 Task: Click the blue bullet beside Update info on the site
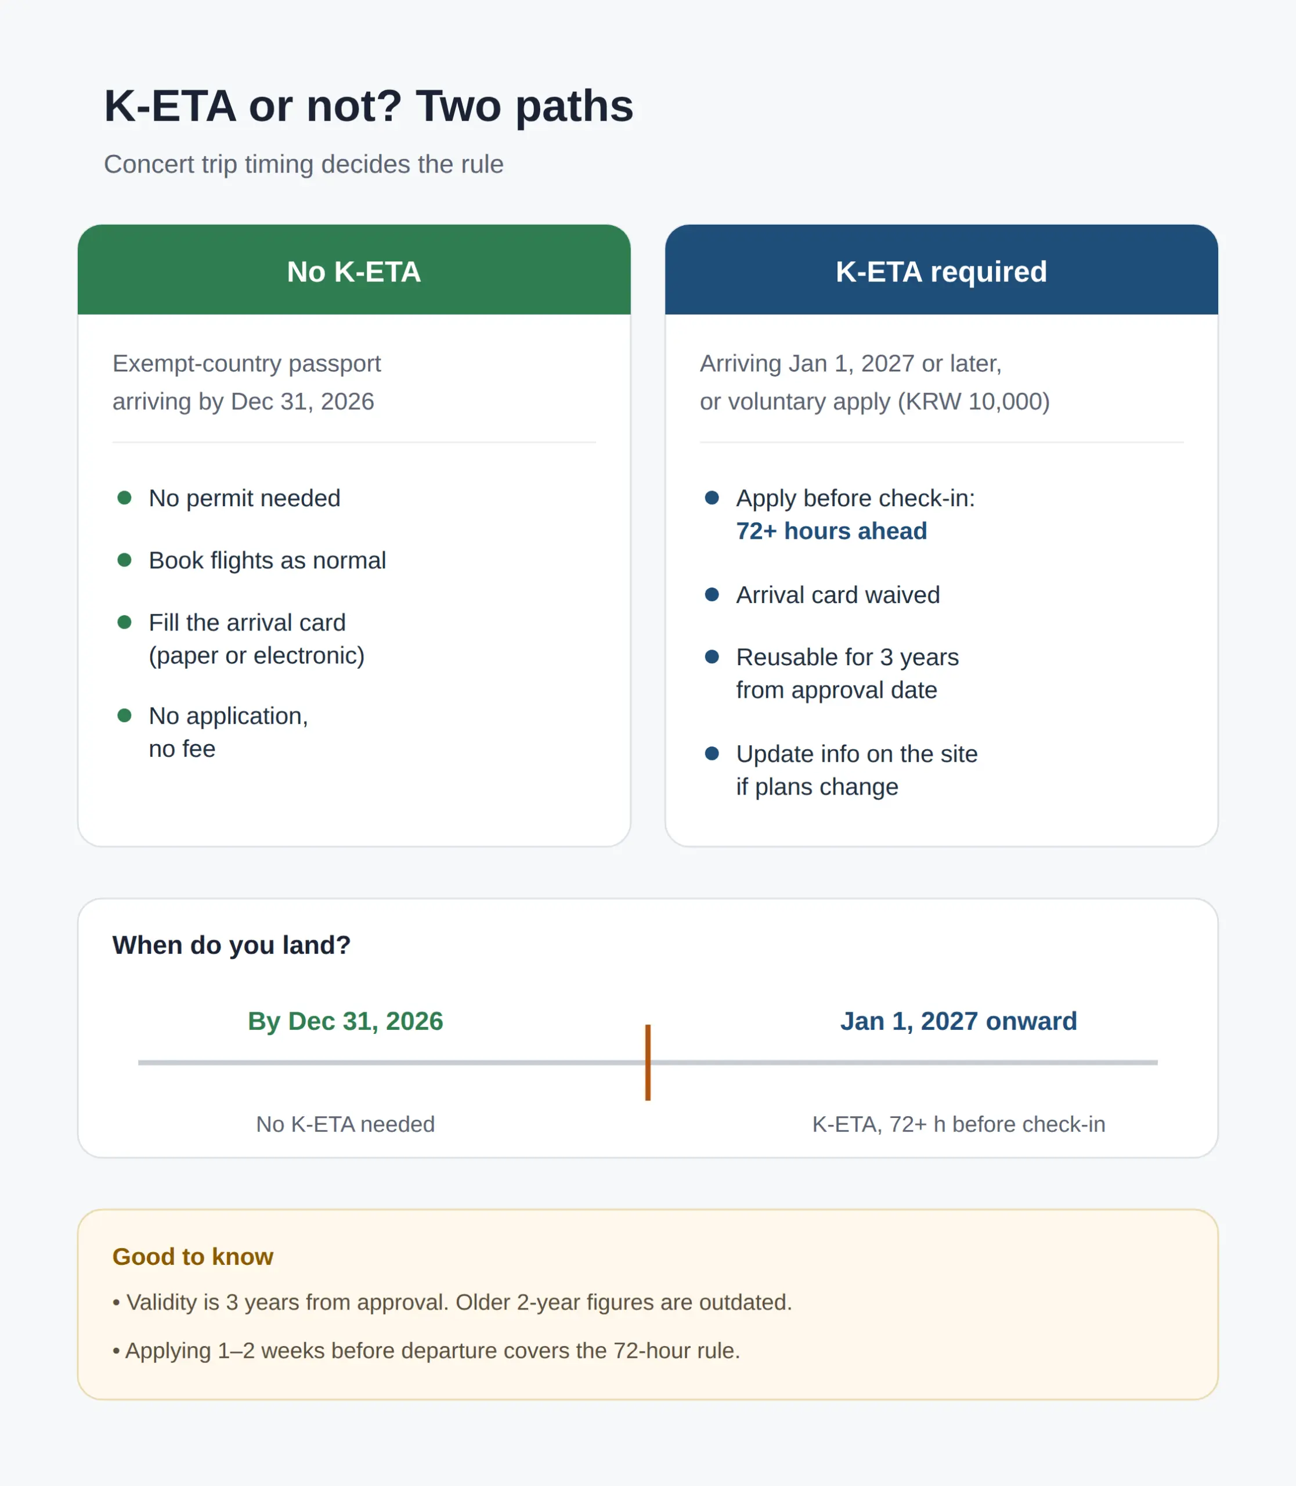coord(712,754)
